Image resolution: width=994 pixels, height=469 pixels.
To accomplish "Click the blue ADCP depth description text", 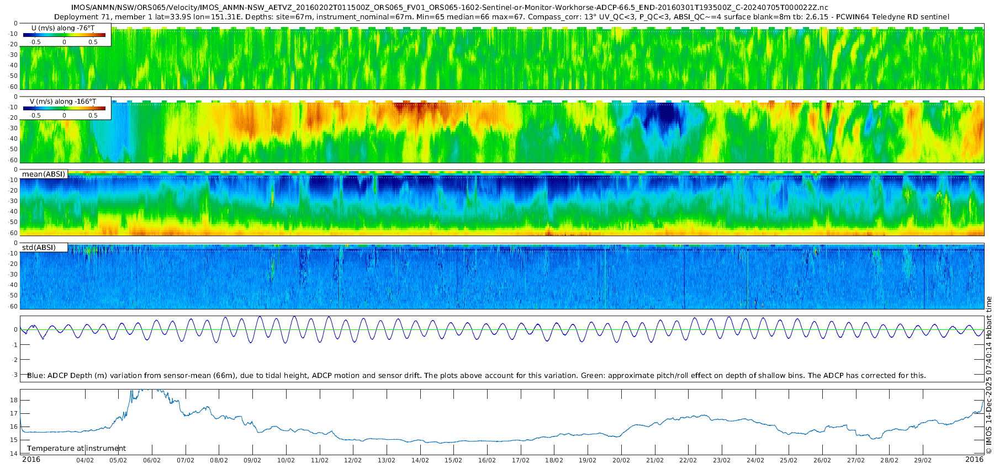I will (x=476, y=376).
